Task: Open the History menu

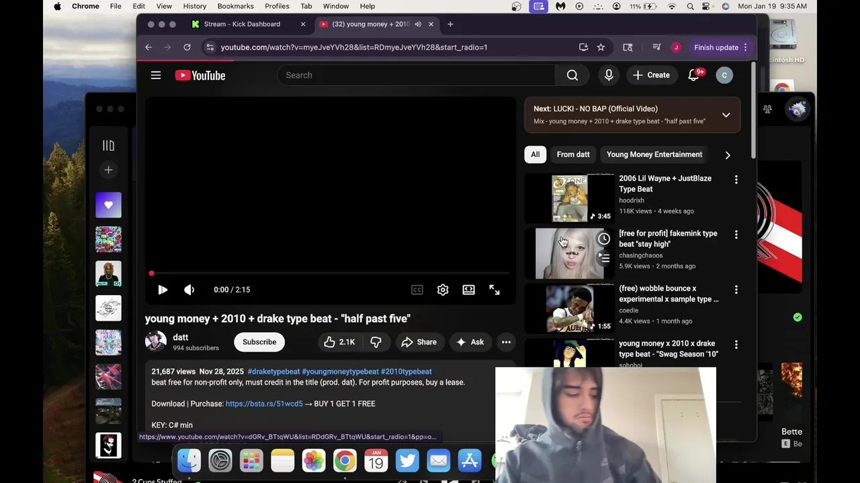Action: point(195,6)
